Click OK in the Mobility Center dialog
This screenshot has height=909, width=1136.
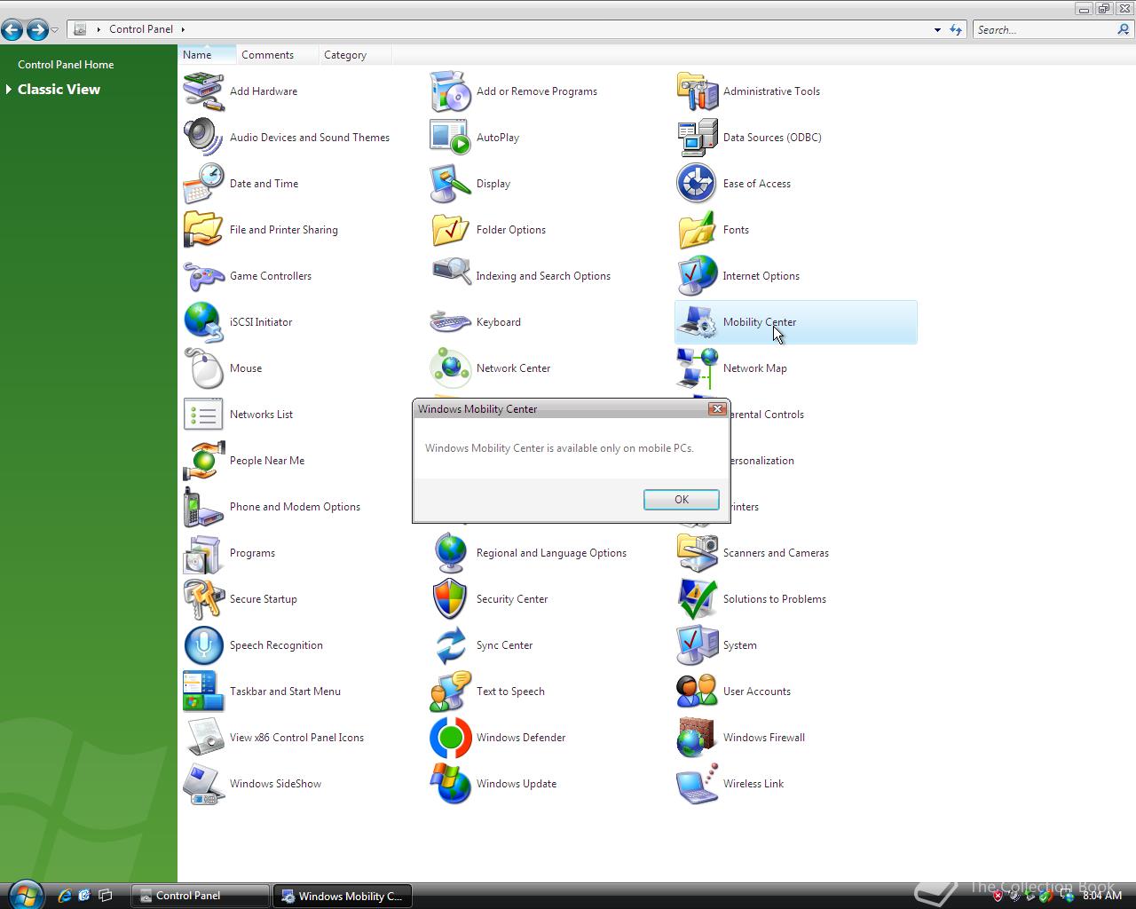click(x=681, y=500)
